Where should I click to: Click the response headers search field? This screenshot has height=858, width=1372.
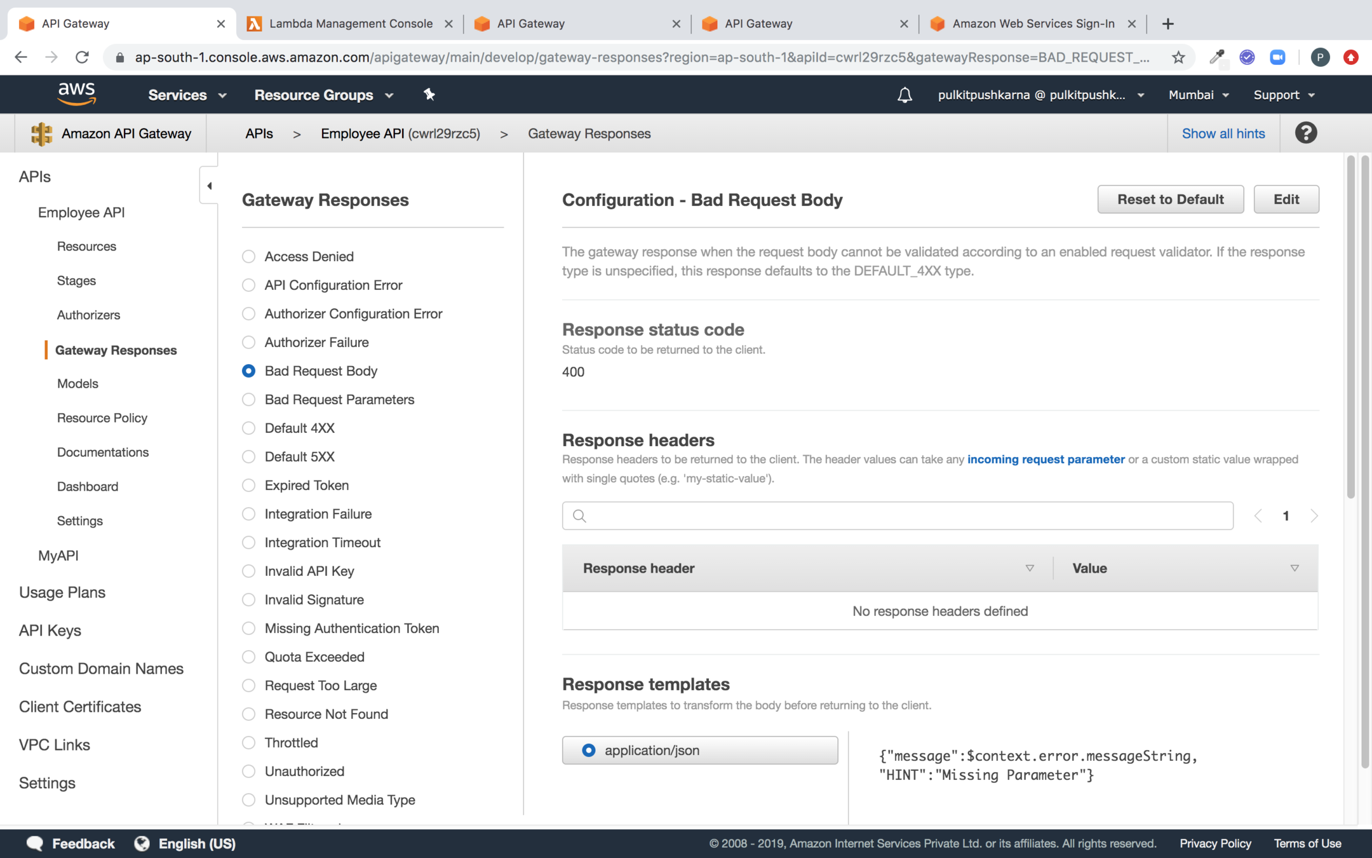tap(897, 515)
